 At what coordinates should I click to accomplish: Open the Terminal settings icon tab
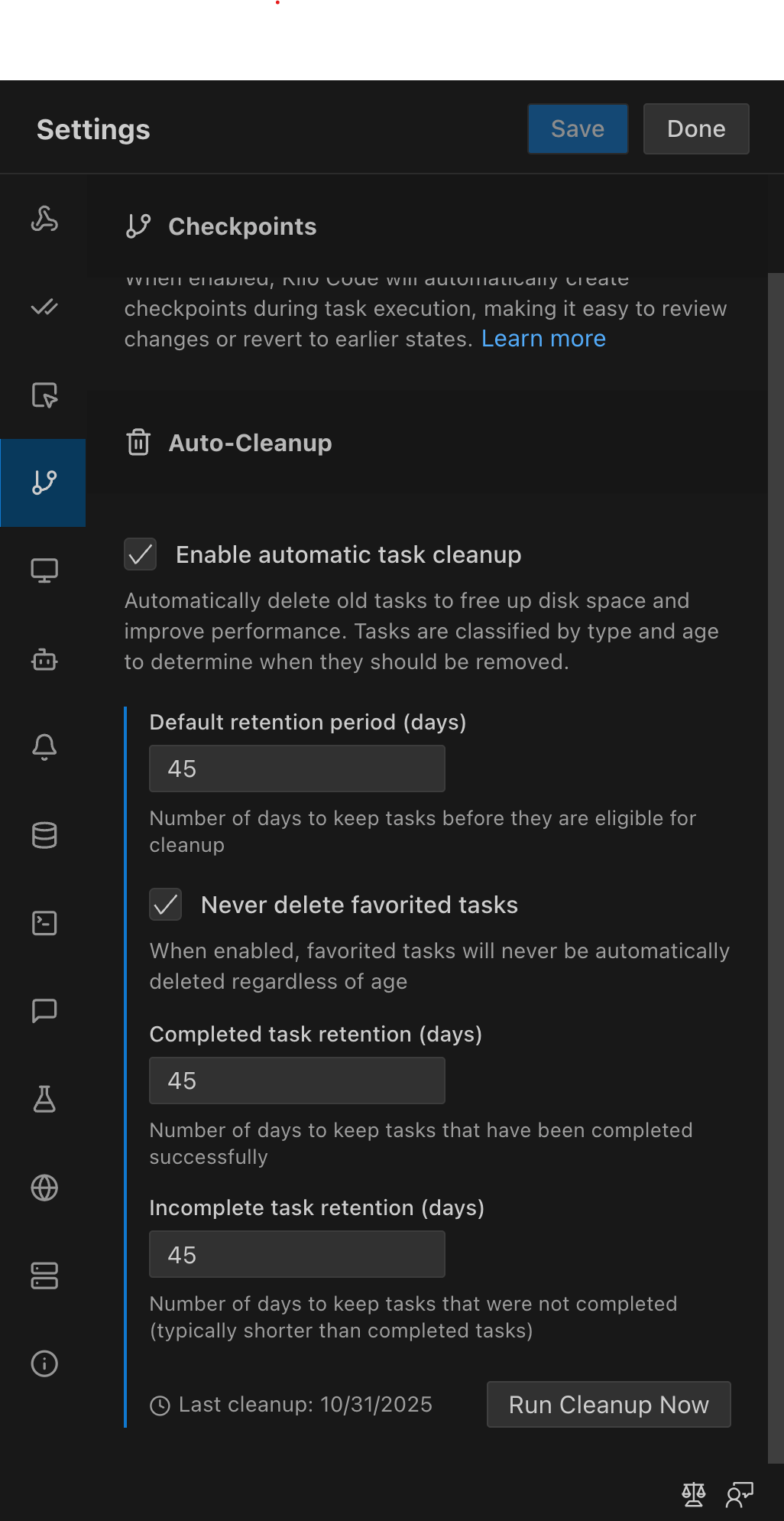click(x=44, y=923)
